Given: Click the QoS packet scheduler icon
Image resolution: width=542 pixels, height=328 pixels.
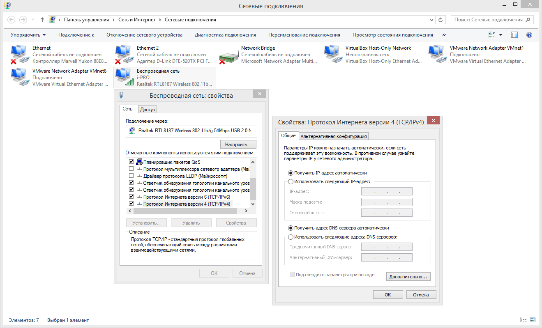Looking at the screenshot, I should [139, 162].
